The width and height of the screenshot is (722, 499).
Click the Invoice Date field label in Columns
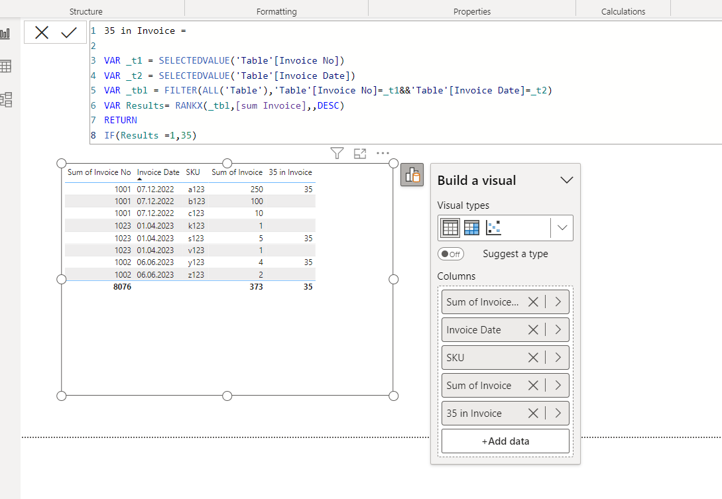473,329
